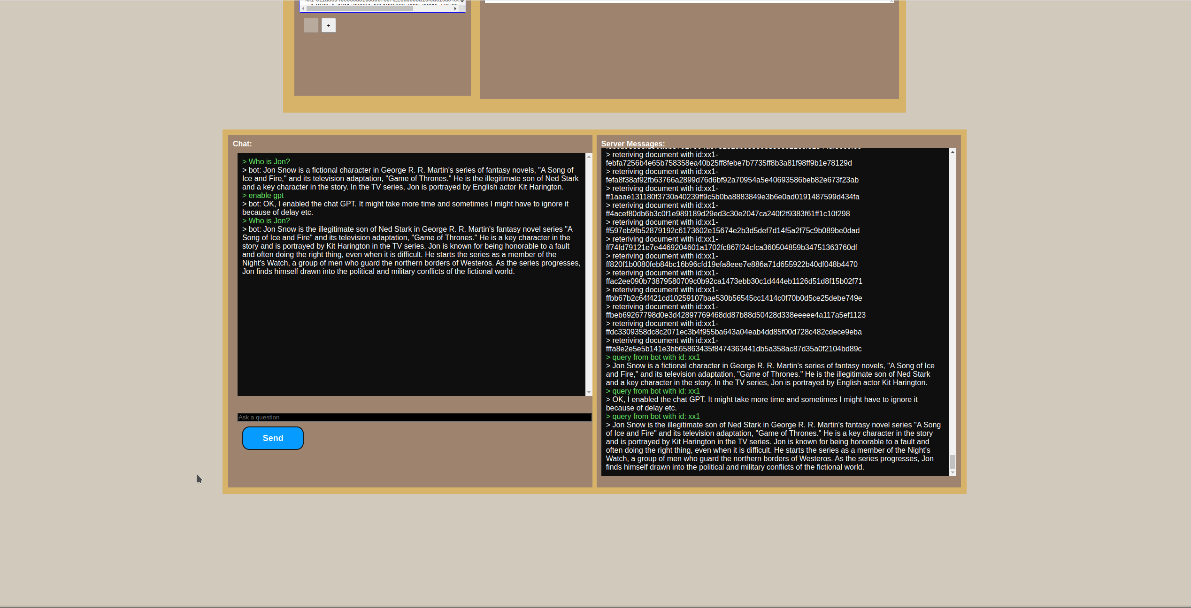
Task: Click left arrow of list's horizontal scrollbar
Action: pyautogui.click(x=303, y=8)
